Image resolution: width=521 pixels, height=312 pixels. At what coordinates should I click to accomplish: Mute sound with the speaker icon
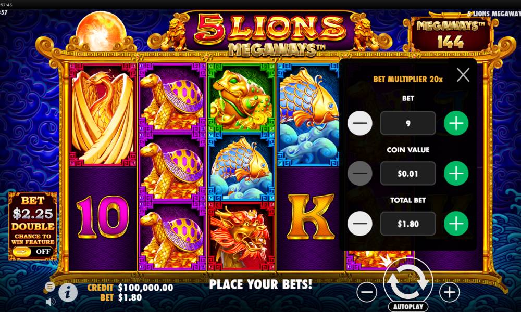click(x=51, y=302)
